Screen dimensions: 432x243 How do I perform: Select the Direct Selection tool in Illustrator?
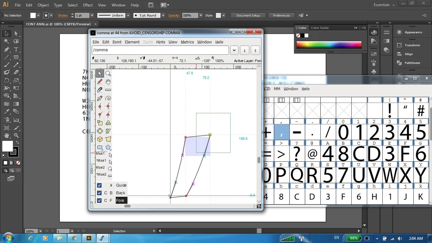[16, 34]
